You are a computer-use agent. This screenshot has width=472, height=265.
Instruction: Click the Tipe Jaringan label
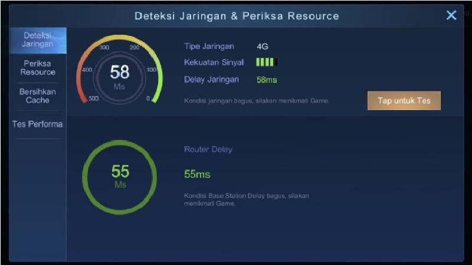click(x=209, y=47)
